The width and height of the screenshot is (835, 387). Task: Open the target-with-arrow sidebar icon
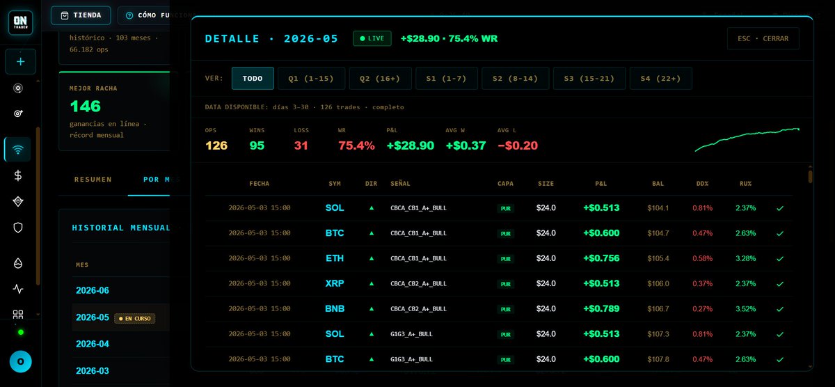(18, 113)
